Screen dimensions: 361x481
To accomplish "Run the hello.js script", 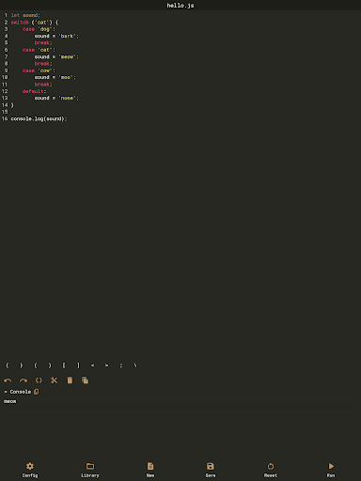I will coord(331,470).
